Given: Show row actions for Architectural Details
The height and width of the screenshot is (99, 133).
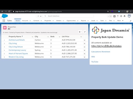Looking at the screenshot, I should (x=85, y=40).
